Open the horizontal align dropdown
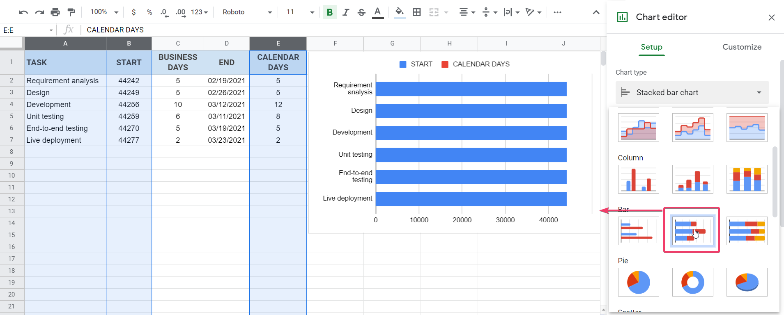The image size is (784, 315). tap(467, 12)
